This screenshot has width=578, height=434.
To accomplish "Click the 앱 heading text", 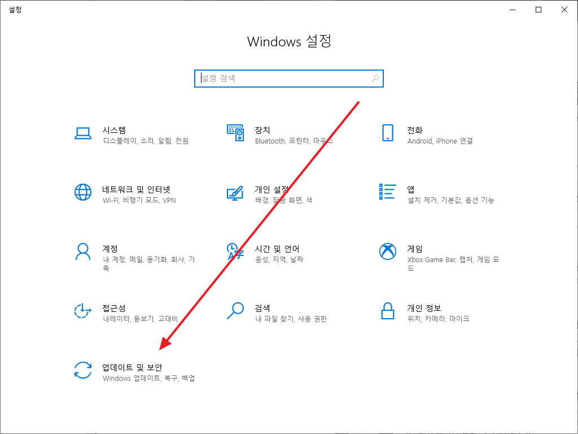I will click(411, 189).
